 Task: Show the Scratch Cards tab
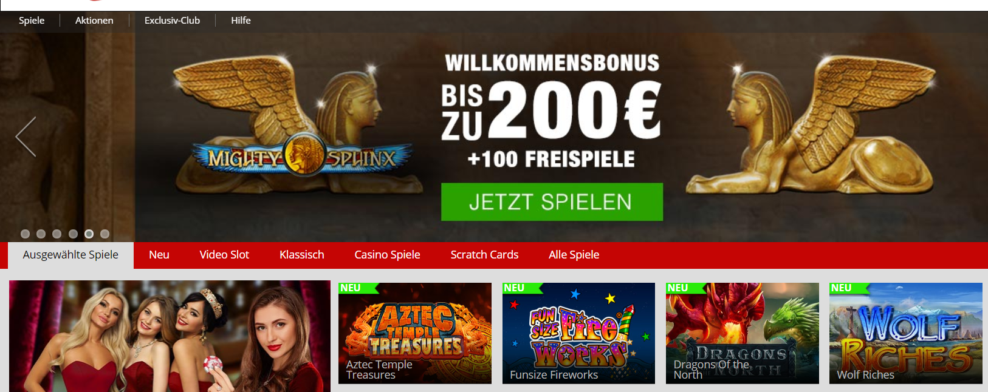click(x=484, y=255)
